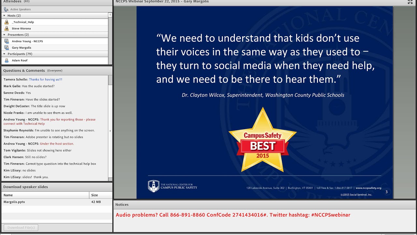Screen dimensions: 417x235
Task: Select attendee Andrea Young - NCCPS
Action: coord(55,41)
